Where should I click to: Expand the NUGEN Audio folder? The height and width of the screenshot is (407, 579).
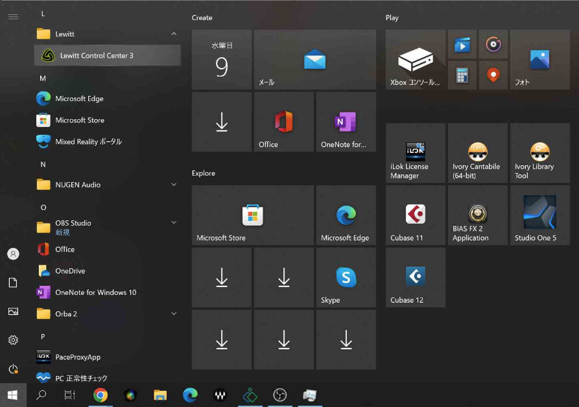point(108,185)
